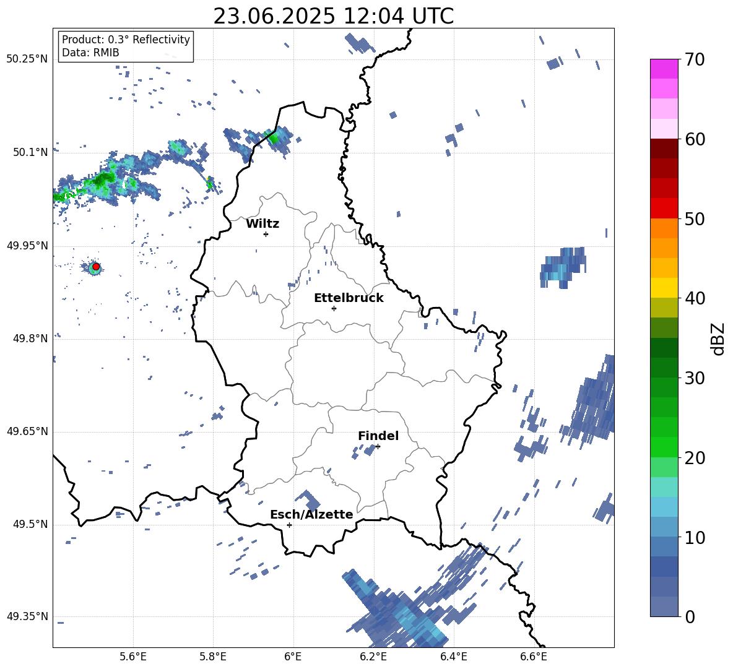Click the dark maroon 58-60 dBZ colorbar segment
The image size is (733, 669).
point(664,149)
